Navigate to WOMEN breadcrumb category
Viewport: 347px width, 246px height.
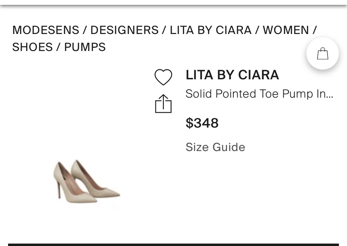point(286,30)
